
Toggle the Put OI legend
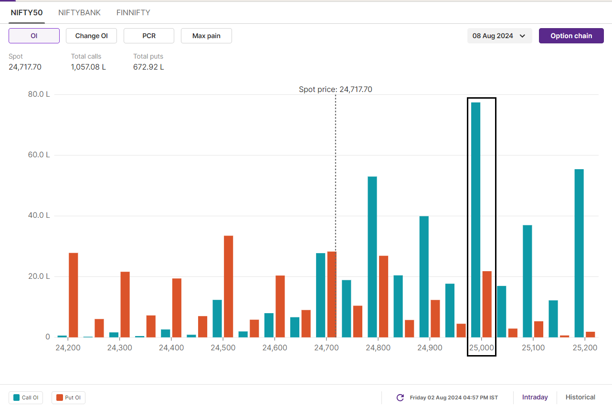68,398
